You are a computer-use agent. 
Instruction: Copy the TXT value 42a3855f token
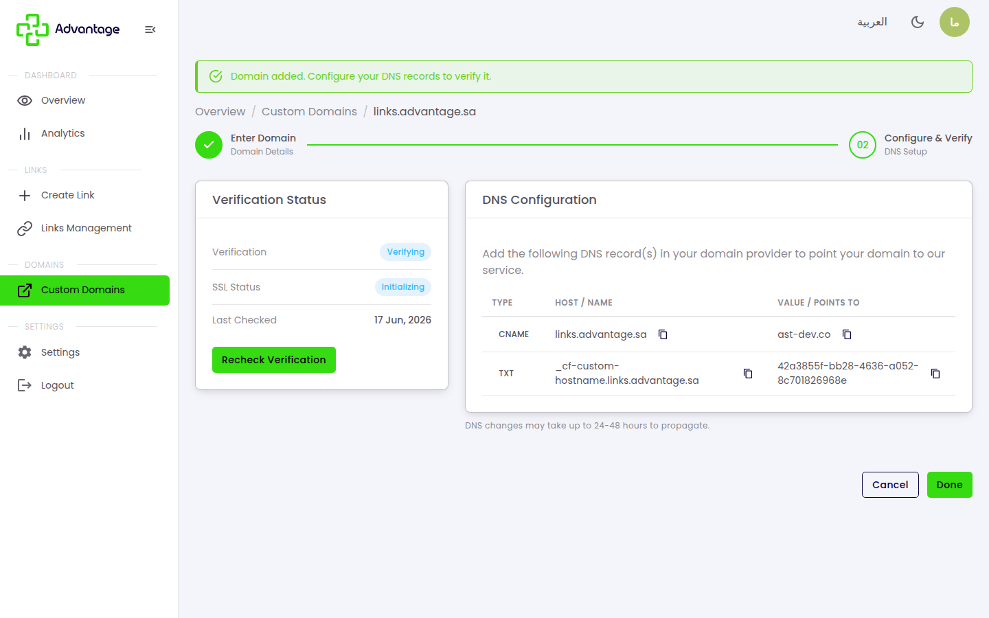[935, 374]
